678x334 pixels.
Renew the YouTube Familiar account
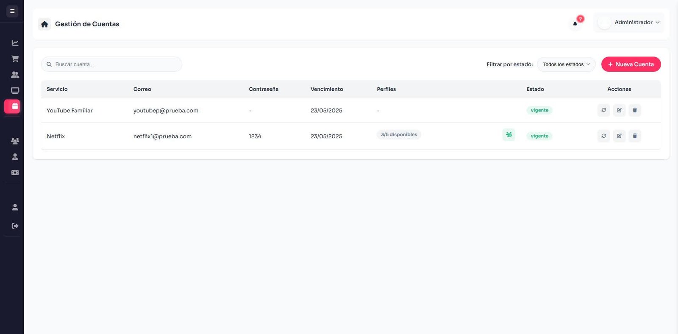pyautogui.click(x=603, y=110)
